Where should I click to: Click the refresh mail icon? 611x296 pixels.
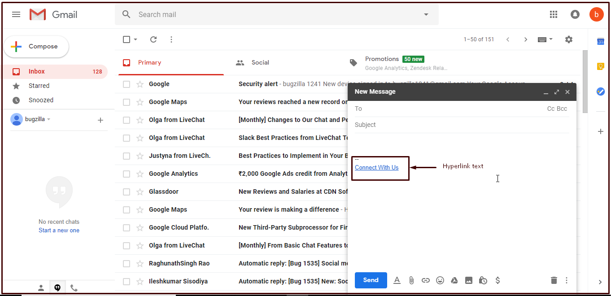click(x=153, y=39)
